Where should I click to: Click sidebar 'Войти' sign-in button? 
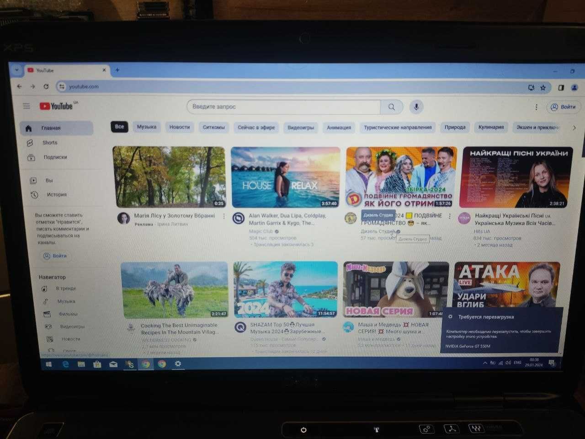[x=55, y=256]
